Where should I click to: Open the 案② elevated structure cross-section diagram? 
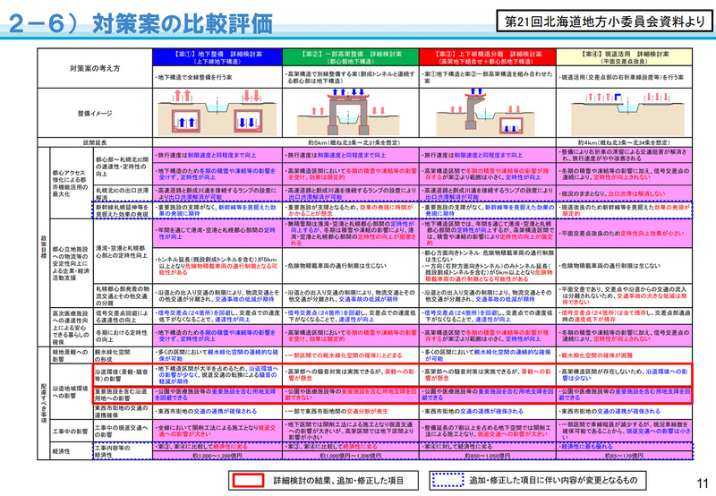click(x=348, y=113)
